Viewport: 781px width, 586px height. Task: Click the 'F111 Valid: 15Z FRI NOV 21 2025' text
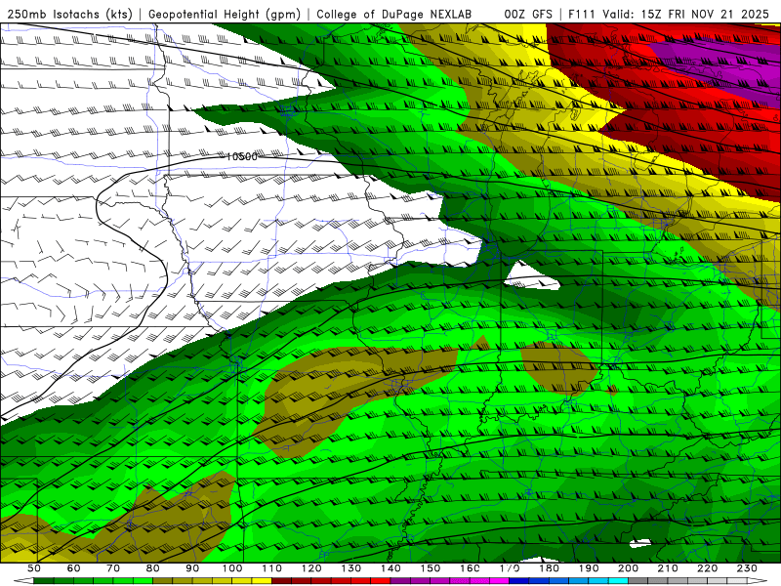(669, 15)
